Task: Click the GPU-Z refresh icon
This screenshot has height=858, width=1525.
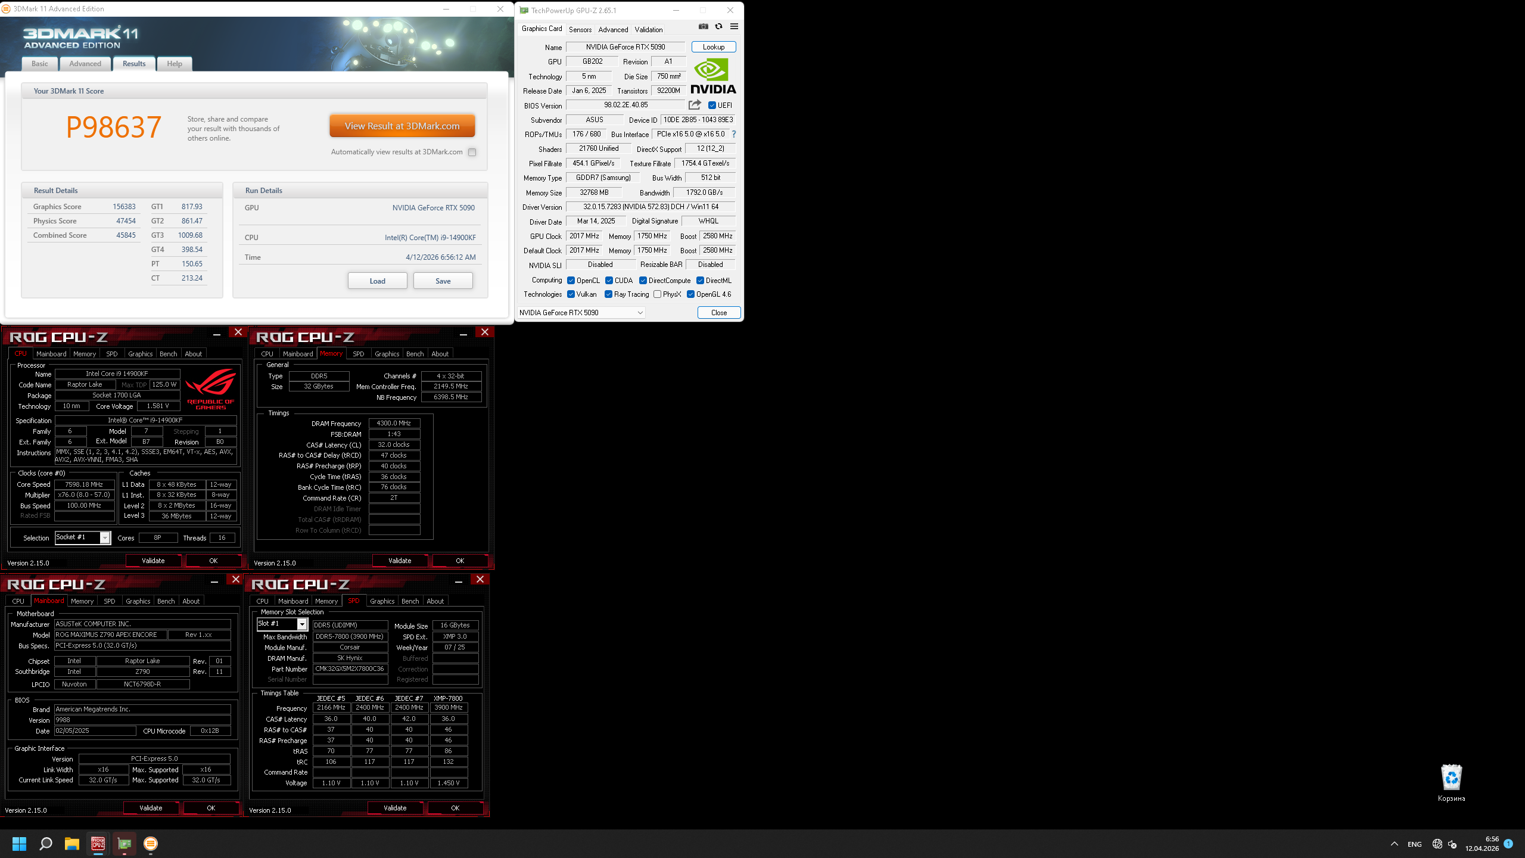Action: click(718, 27)
